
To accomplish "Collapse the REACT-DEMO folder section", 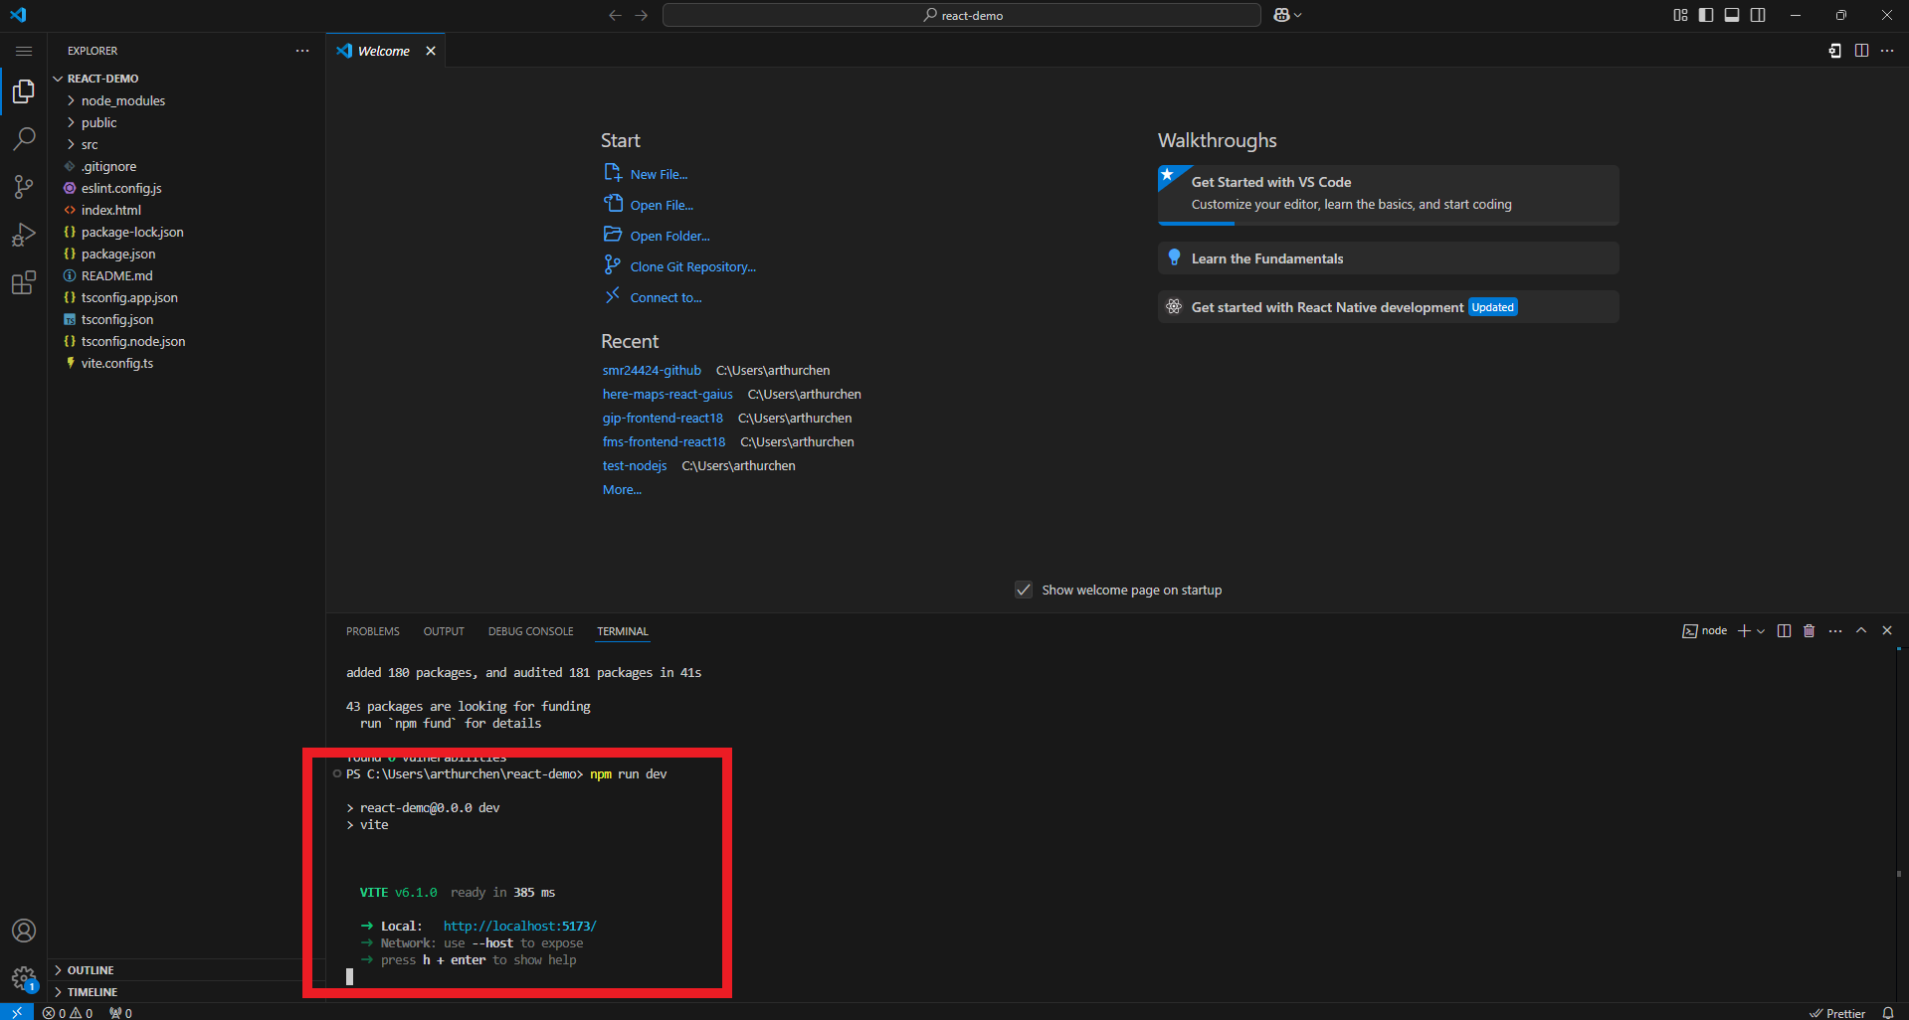I will [x=187, y=79].
